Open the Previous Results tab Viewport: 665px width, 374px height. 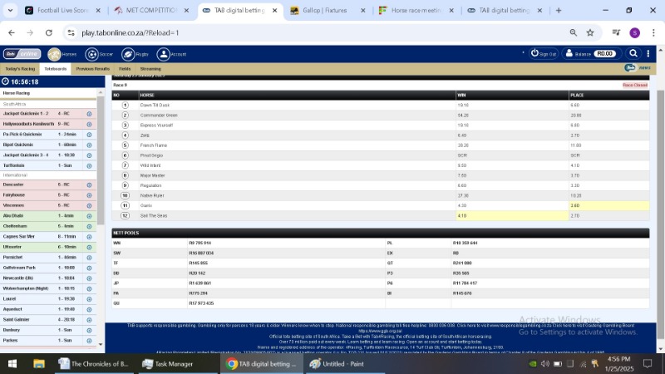pyautogui.click(x=92, y=69)
